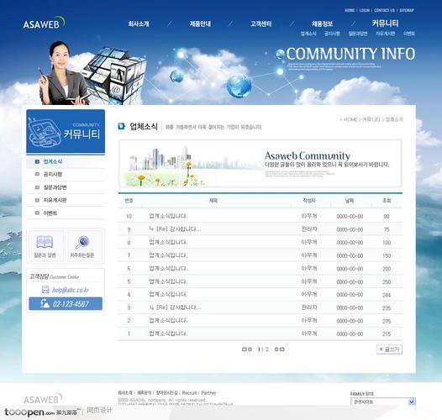Image resolution: width=442 pixels, height=420 pixels.
Task: Select the 고객센터 main menu item
Action: pyautogui.click(x=261, y=24)
